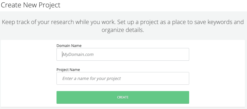Click the "organize details." line of text
Viewport: 247px width, 109px height.
(x=123, y=30)
